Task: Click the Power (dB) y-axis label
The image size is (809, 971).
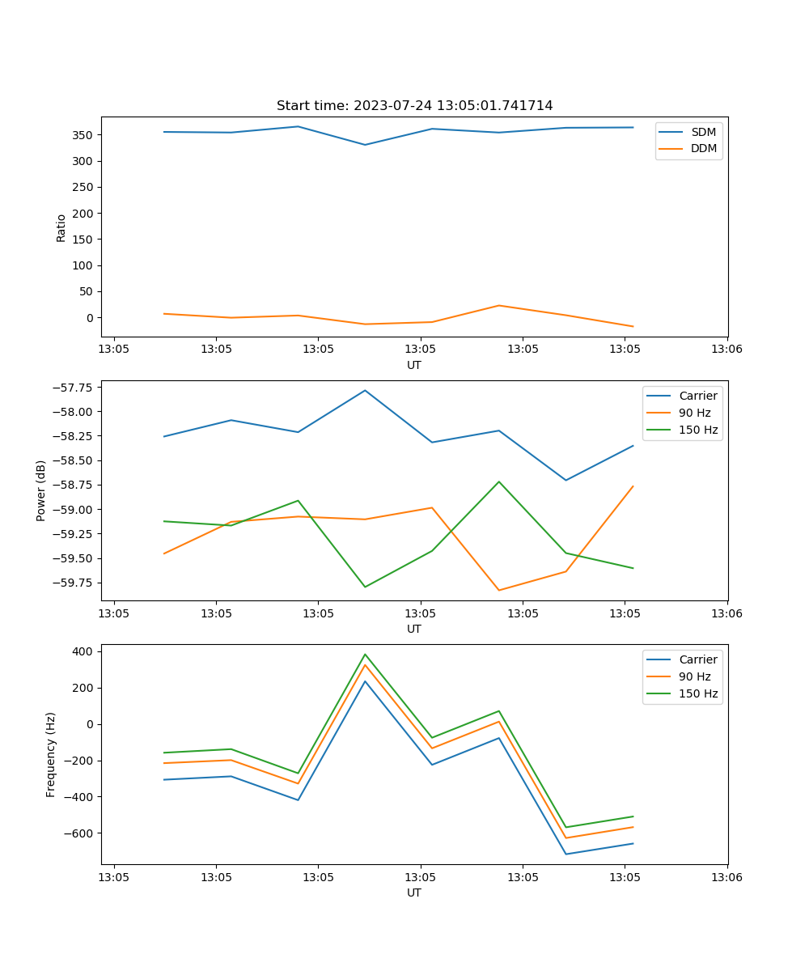Action: click(41, 490)
